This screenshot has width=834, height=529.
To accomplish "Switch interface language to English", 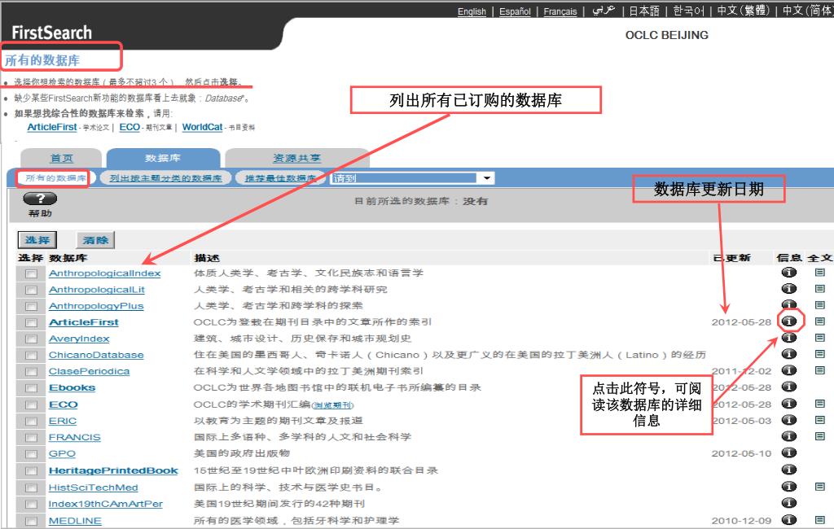I will click(x=472, y=11).
